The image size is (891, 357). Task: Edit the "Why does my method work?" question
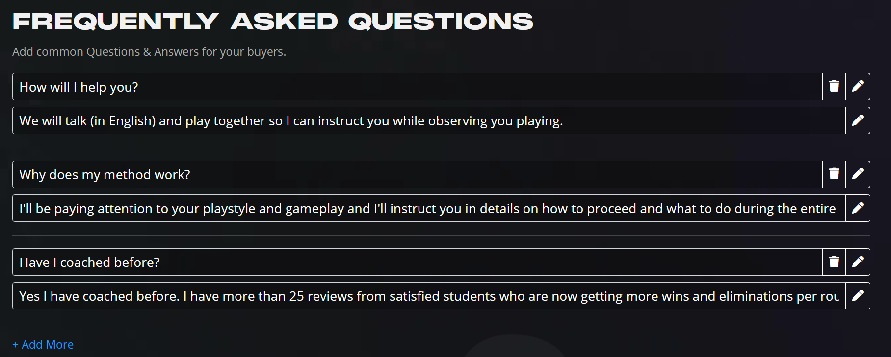tap(858, 174)
